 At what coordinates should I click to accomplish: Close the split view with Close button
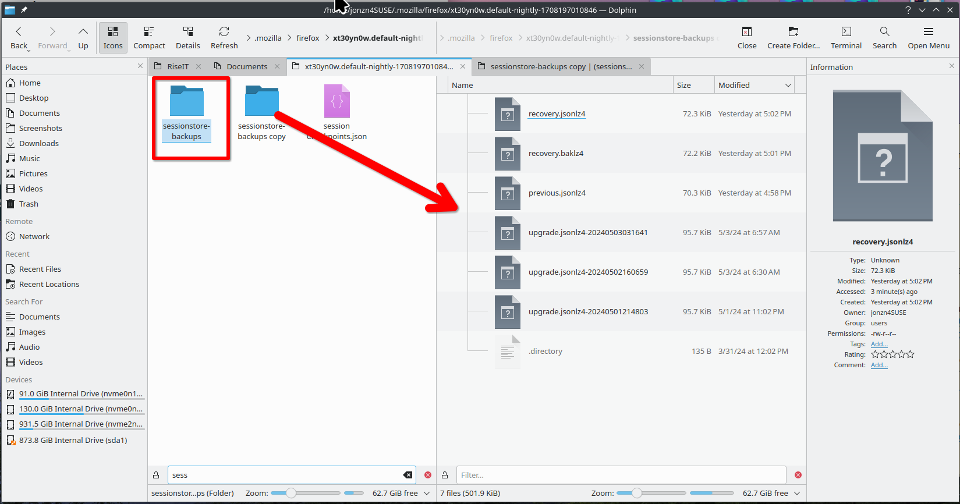[747, 38]
